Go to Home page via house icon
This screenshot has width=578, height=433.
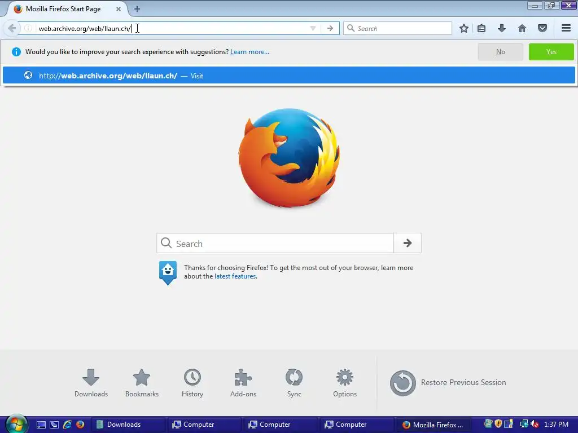[522, 28]
